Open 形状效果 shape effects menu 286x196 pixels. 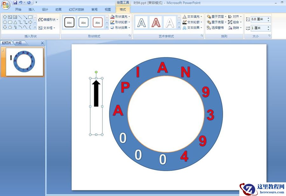point(120,28)
